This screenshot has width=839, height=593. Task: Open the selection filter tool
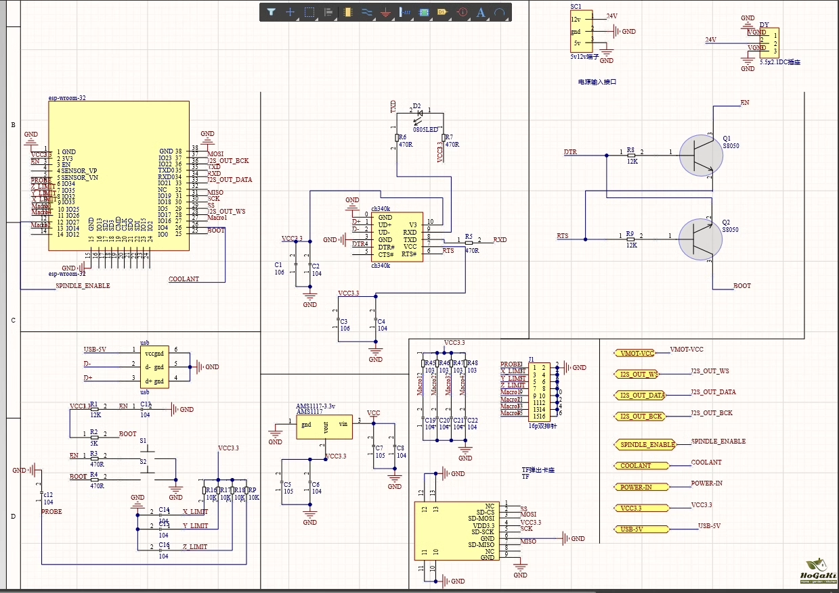pyautogui.click(x=271, y=12)
